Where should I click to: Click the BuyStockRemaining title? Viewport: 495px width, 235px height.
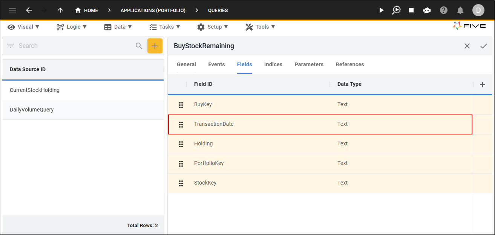click(x=204, y=46)
